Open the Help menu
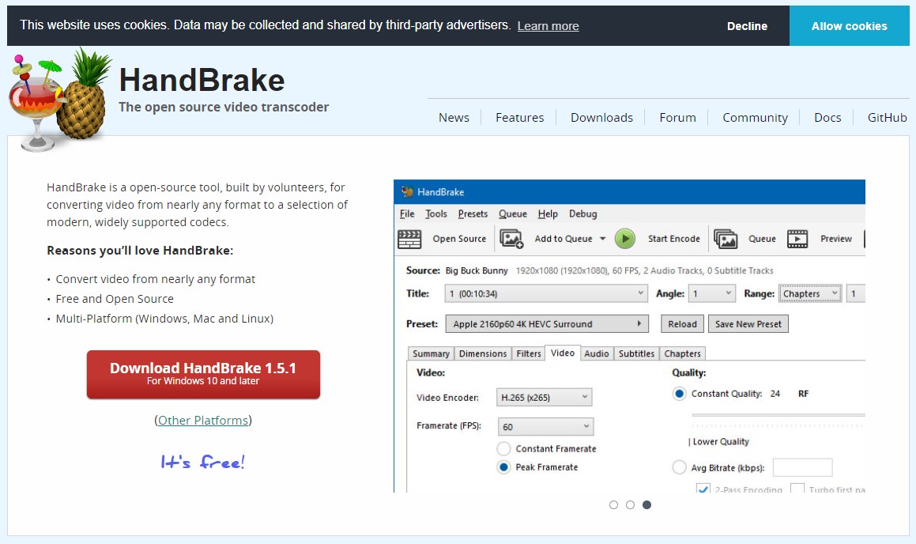Screen dimensions: 916x544 [548, 213]
